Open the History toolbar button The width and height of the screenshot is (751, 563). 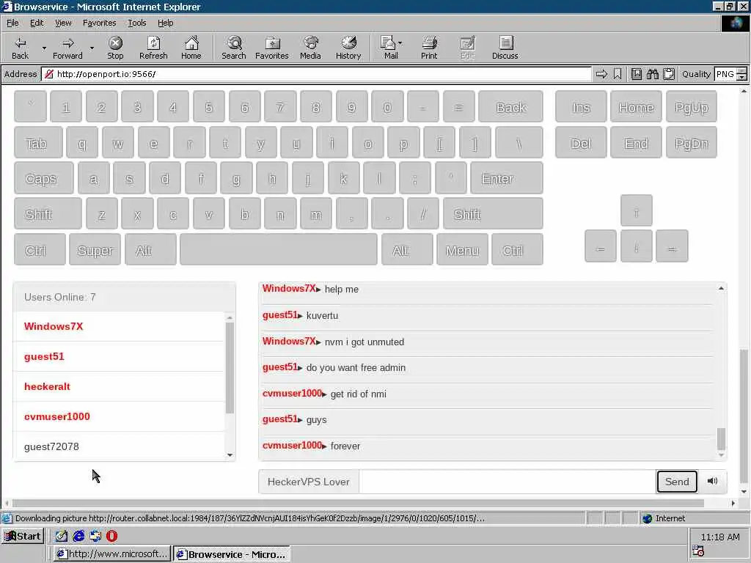click(348, 48)
